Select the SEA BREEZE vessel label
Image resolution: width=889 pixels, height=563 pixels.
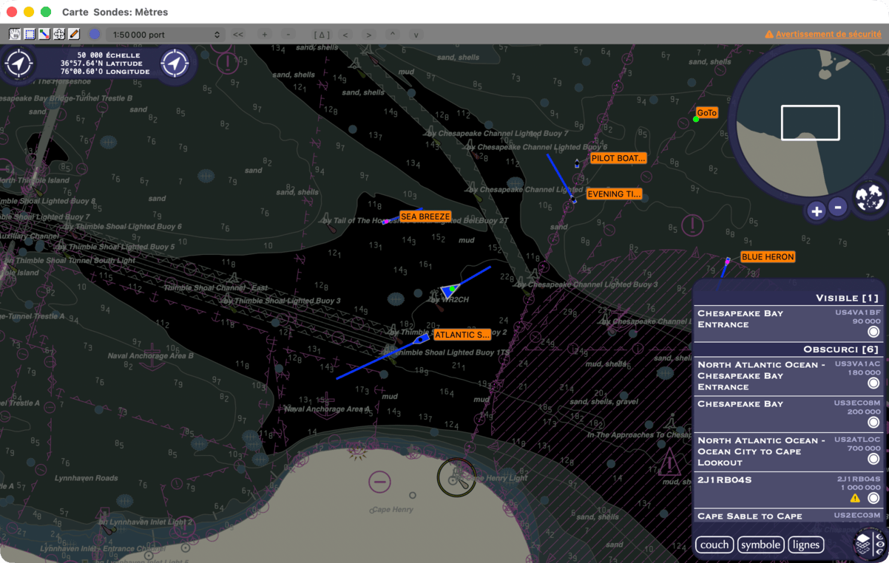(x=425, y=216)
